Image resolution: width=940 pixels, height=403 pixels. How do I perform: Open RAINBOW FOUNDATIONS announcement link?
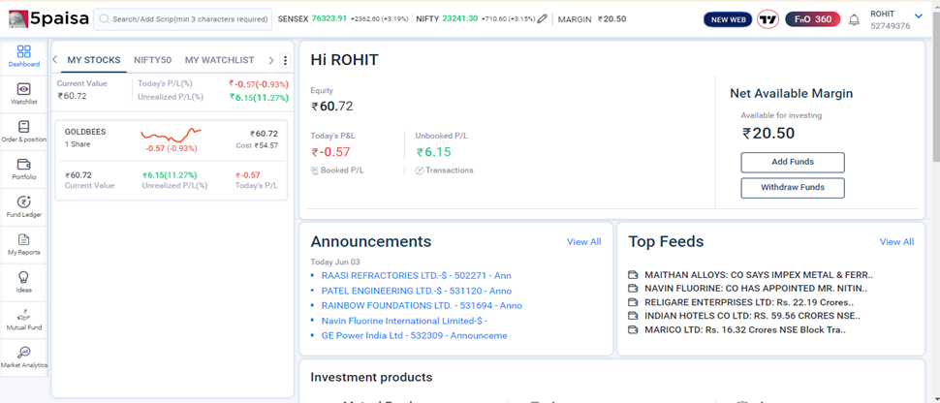pyautogui.click(x=422, y=306)
